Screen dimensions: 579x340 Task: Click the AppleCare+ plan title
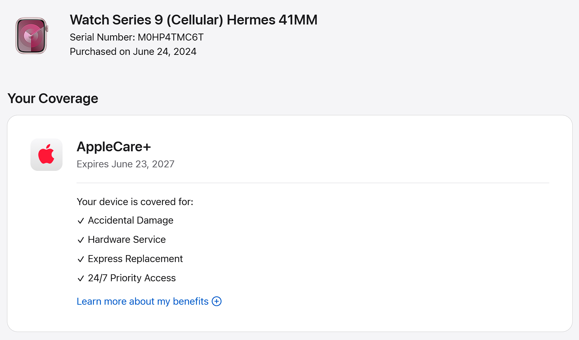pos(114,147)
